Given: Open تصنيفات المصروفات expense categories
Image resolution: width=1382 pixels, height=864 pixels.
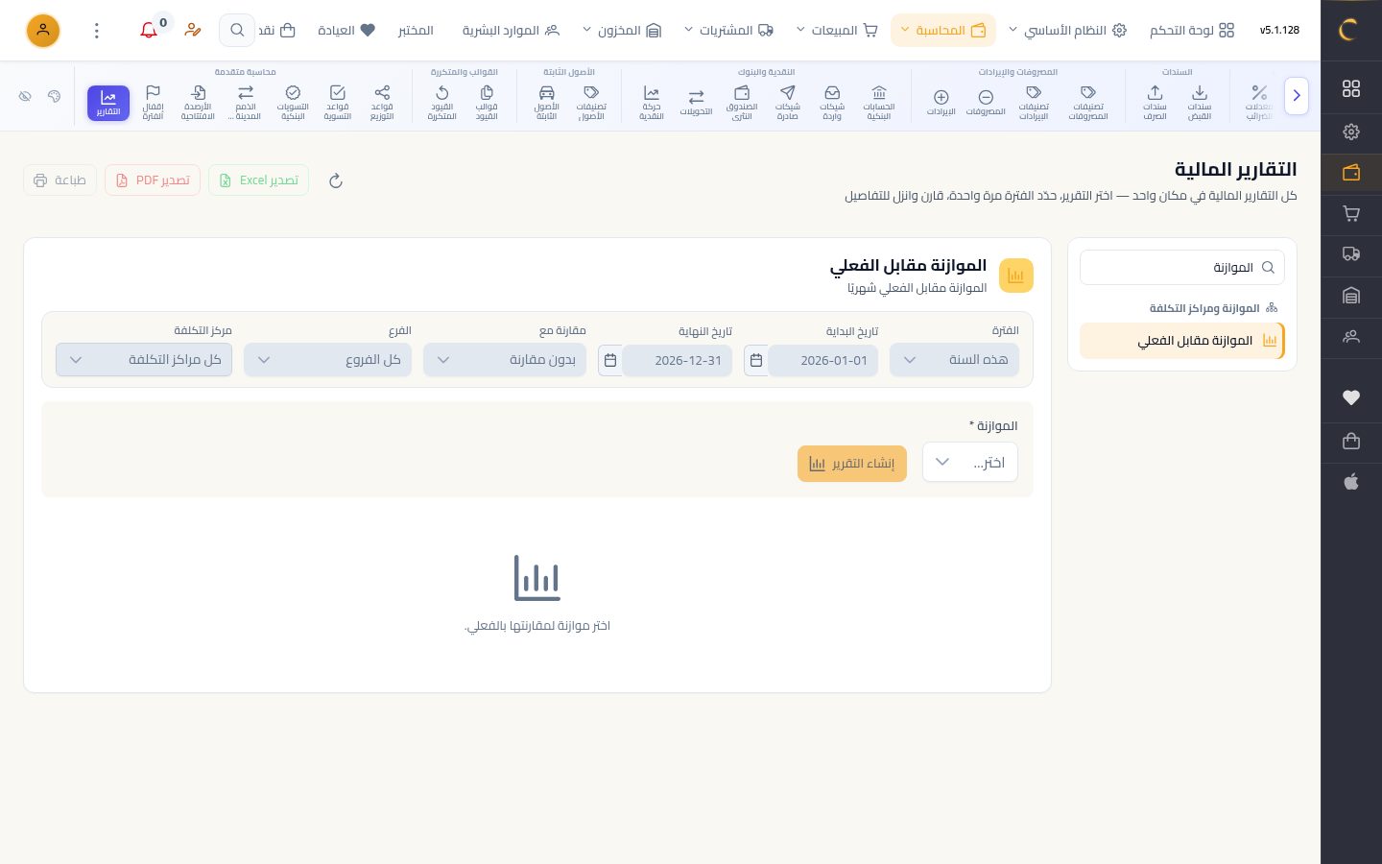Looking at the screenshot, I should [x=1088, y=103].
